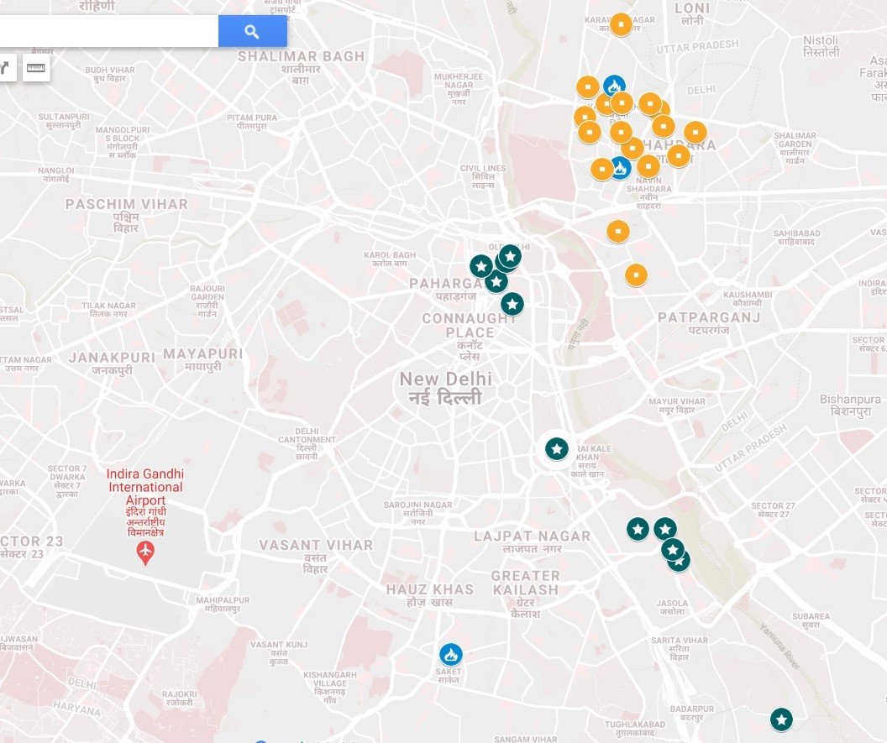
Task: Click green star marker near Sarai Kale Khan
Action: [x=556, y=449]
